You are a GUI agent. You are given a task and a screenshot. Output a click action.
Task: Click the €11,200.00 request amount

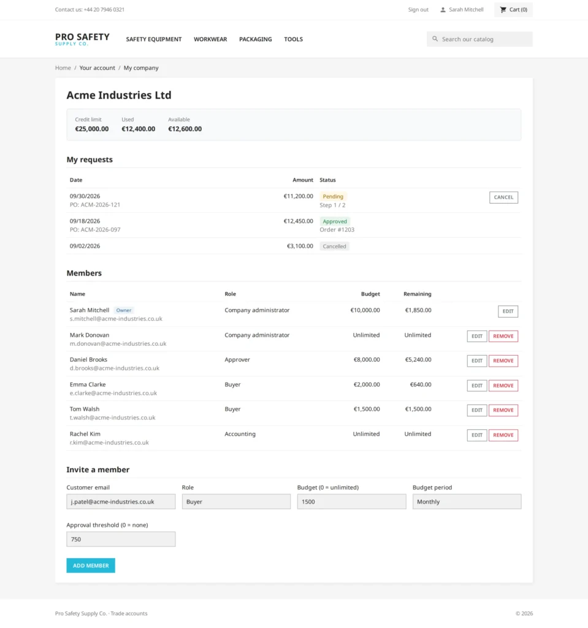coord(298,196)
